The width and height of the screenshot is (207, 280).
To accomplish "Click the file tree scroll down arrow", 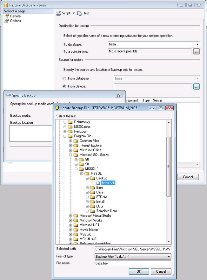I will 169,242.
